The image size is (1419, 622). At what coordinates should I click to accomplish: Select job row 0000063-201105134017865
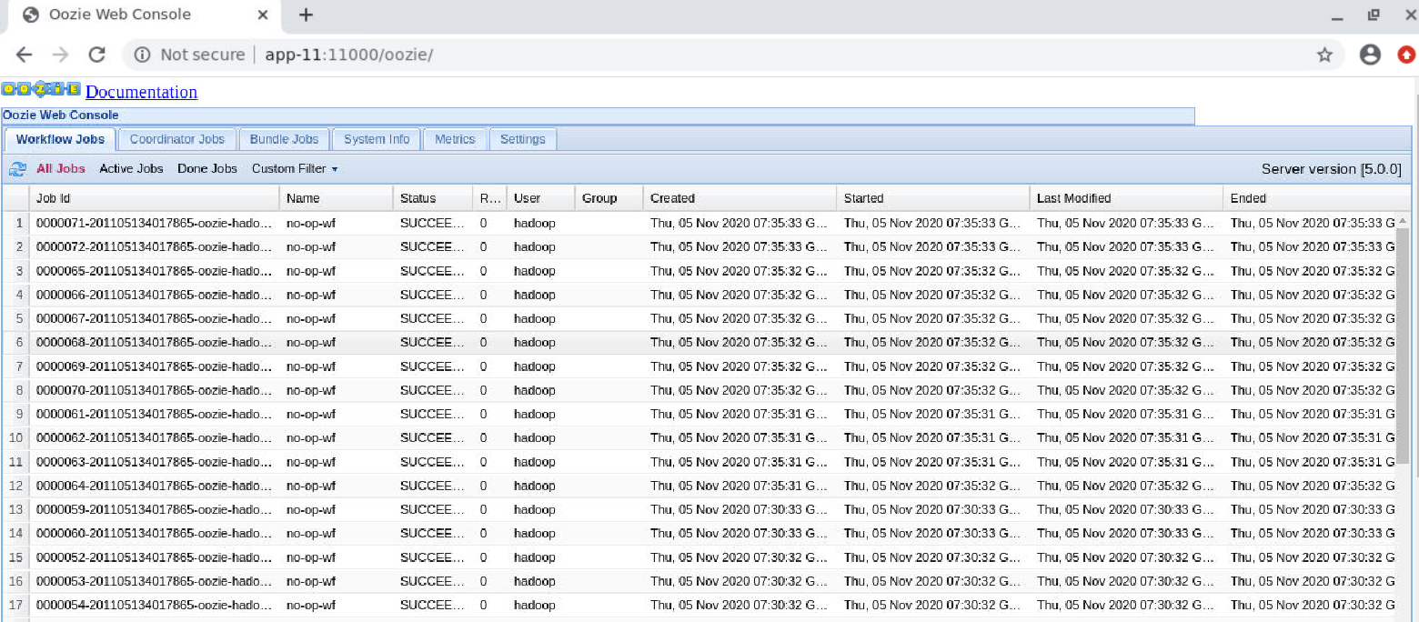pos(699,462)
